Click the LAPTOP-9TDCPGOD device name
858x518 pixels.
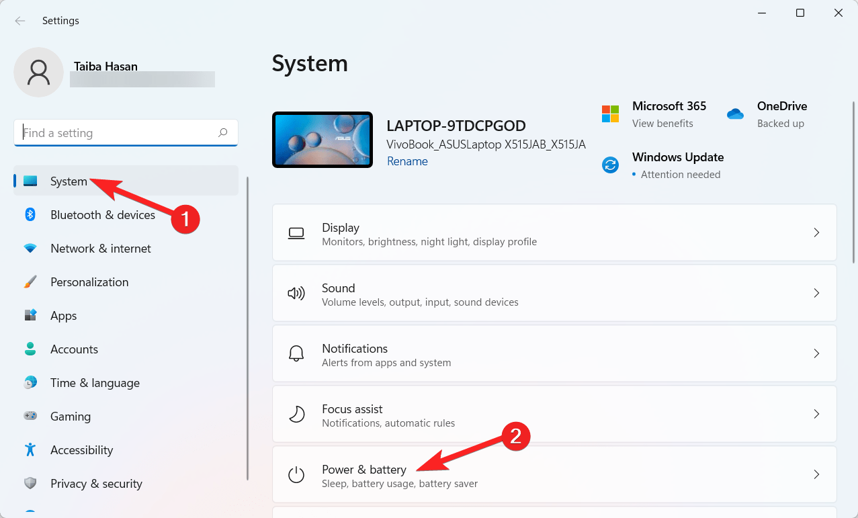(456, 126)
